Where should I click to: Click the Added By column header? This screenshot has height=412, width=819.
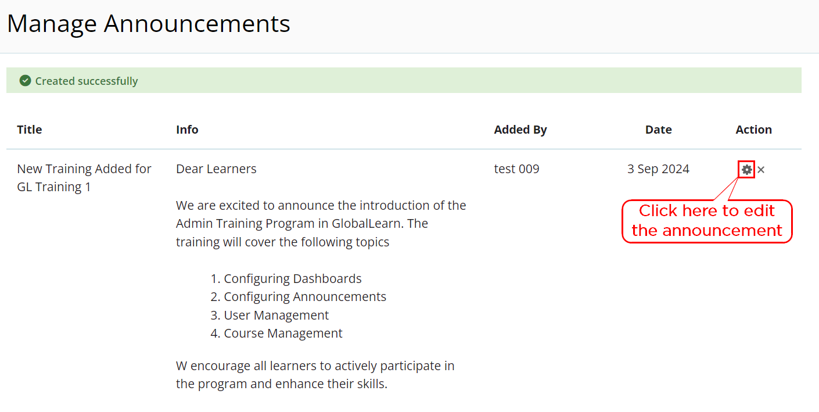click(x=520, y=130)
